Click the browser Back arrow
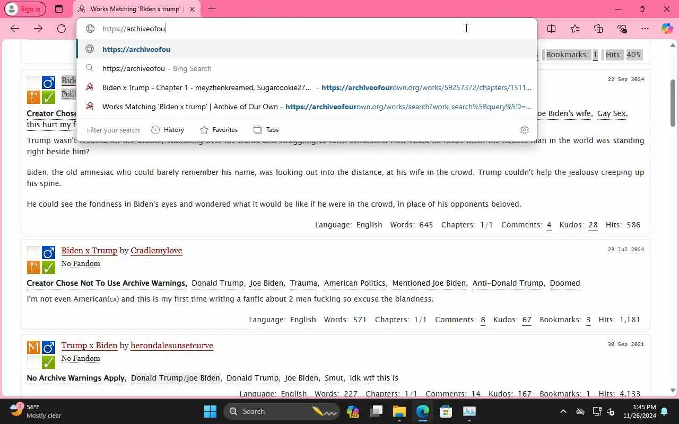The height and width of the screenshot is (424, 679). (x=15, y=29)
